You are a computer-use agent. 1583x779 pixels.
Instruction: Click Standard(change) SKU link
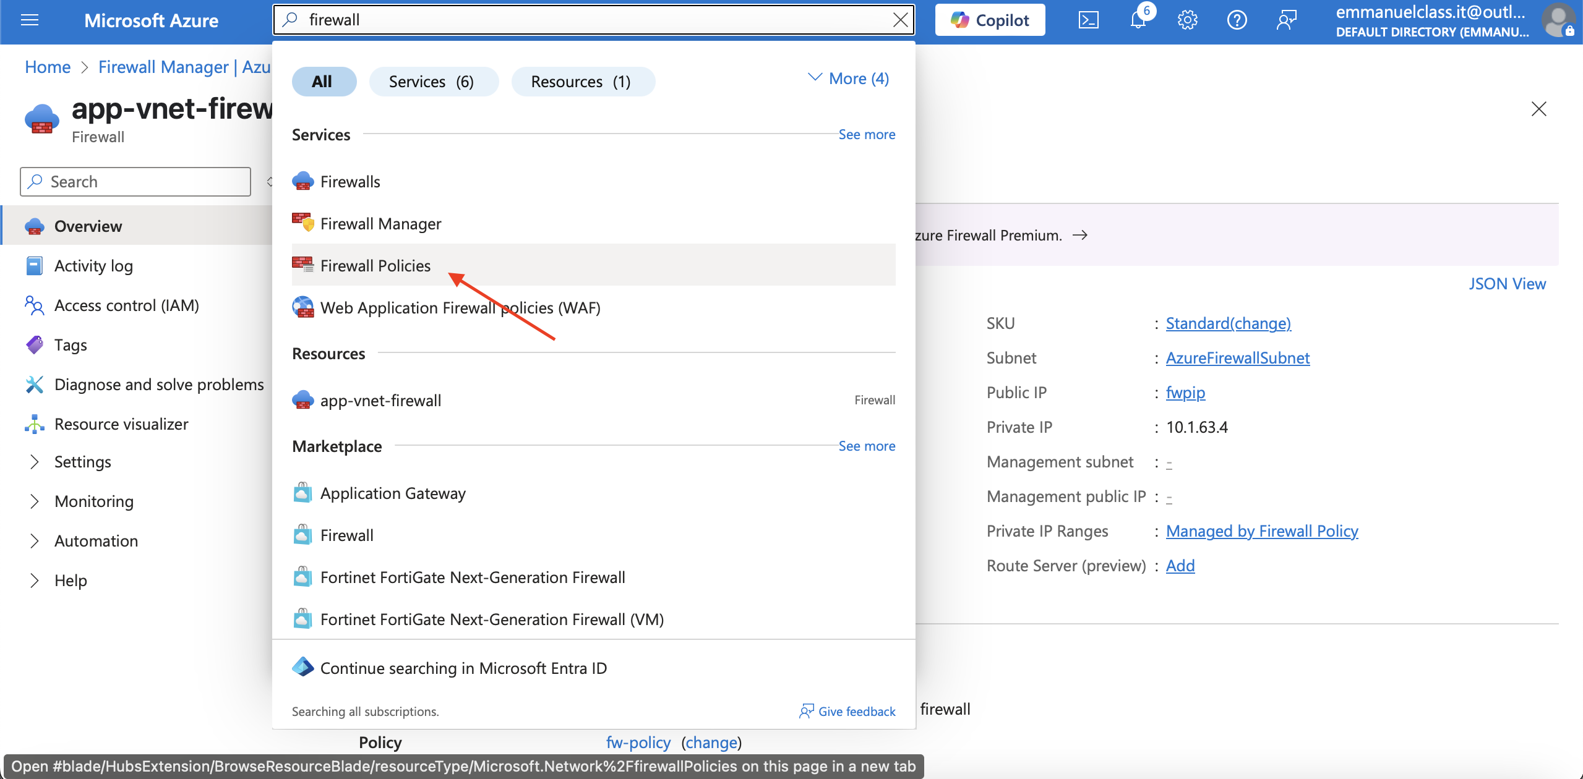(x=1228, y=323)
